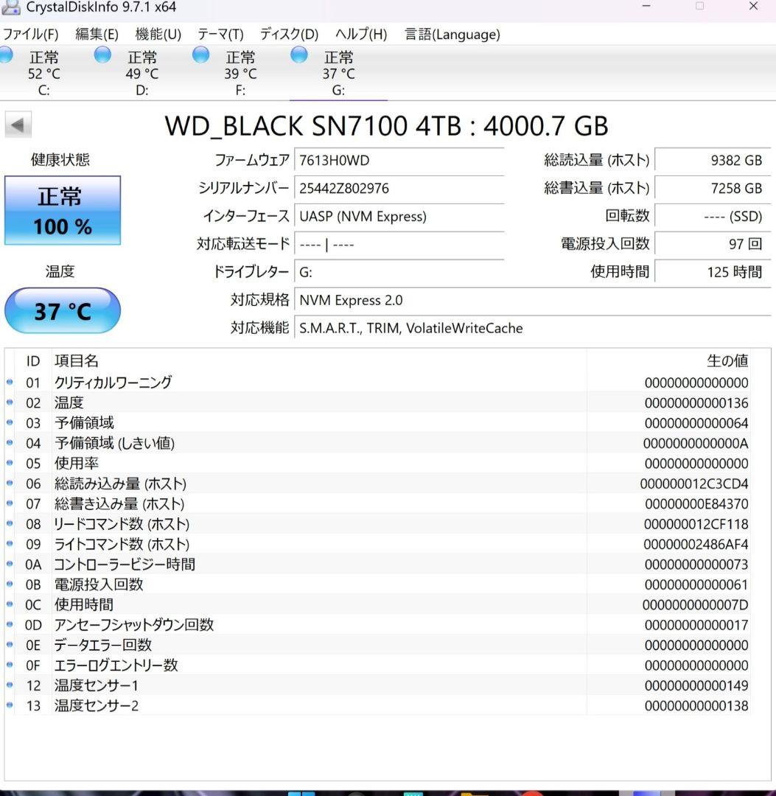Click the back arrow to return
Screen dimensions: 776x796
tap(18, 125)
